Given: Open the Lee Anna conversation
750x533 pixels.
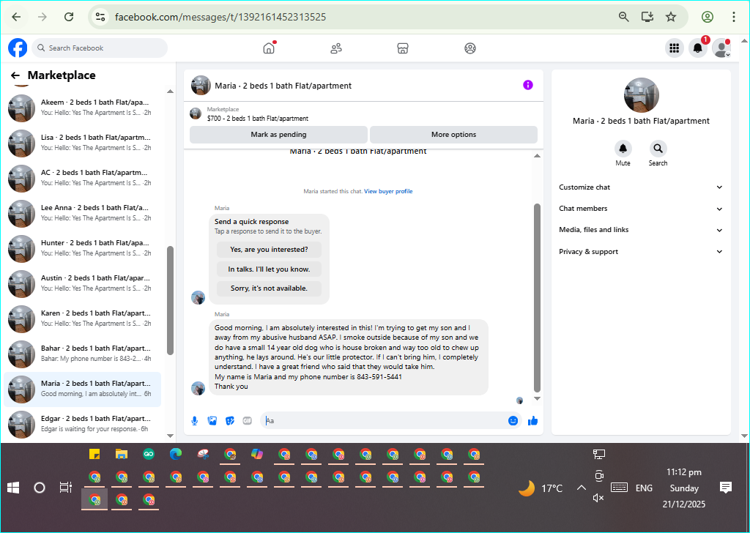Looking at the screenshot, I should [x=83, y=213].
